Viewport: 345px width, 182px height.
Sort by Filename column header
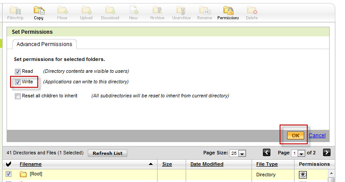[30, 164]
